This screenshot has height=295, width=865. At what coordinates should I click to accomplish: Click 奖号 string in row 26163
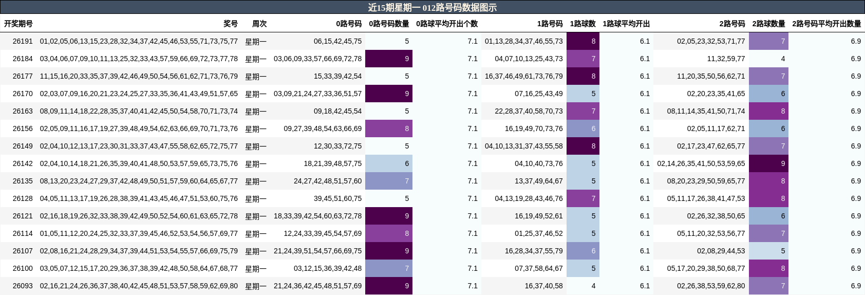click(139, 111)
